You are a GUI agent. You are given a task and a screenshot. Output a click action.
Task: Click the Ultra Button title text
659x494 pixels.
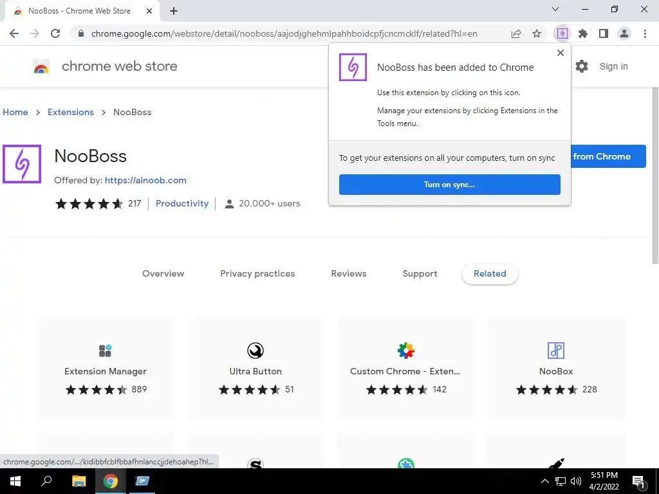point(255,371)
